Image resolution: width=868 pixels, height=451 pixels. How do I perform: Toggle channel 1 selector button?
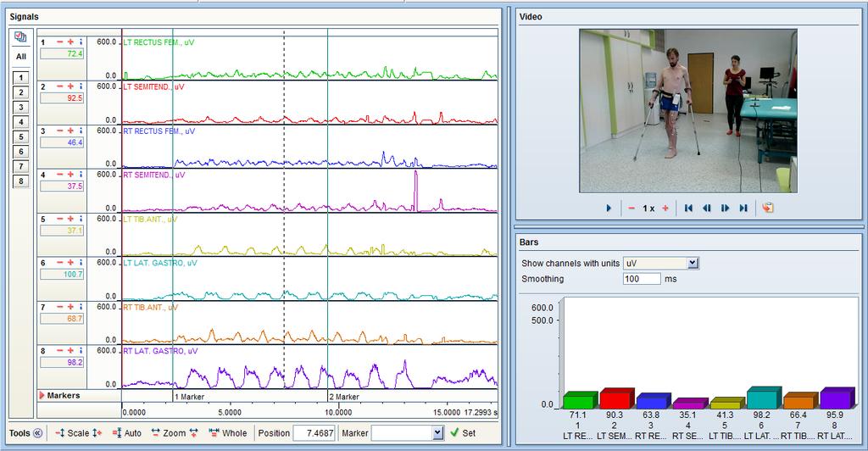click(x=21, y=78)
